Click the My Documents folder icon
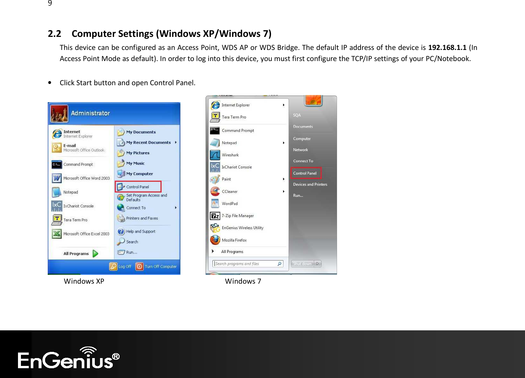This screenshot has height=378, width=525. pos(121,132)
